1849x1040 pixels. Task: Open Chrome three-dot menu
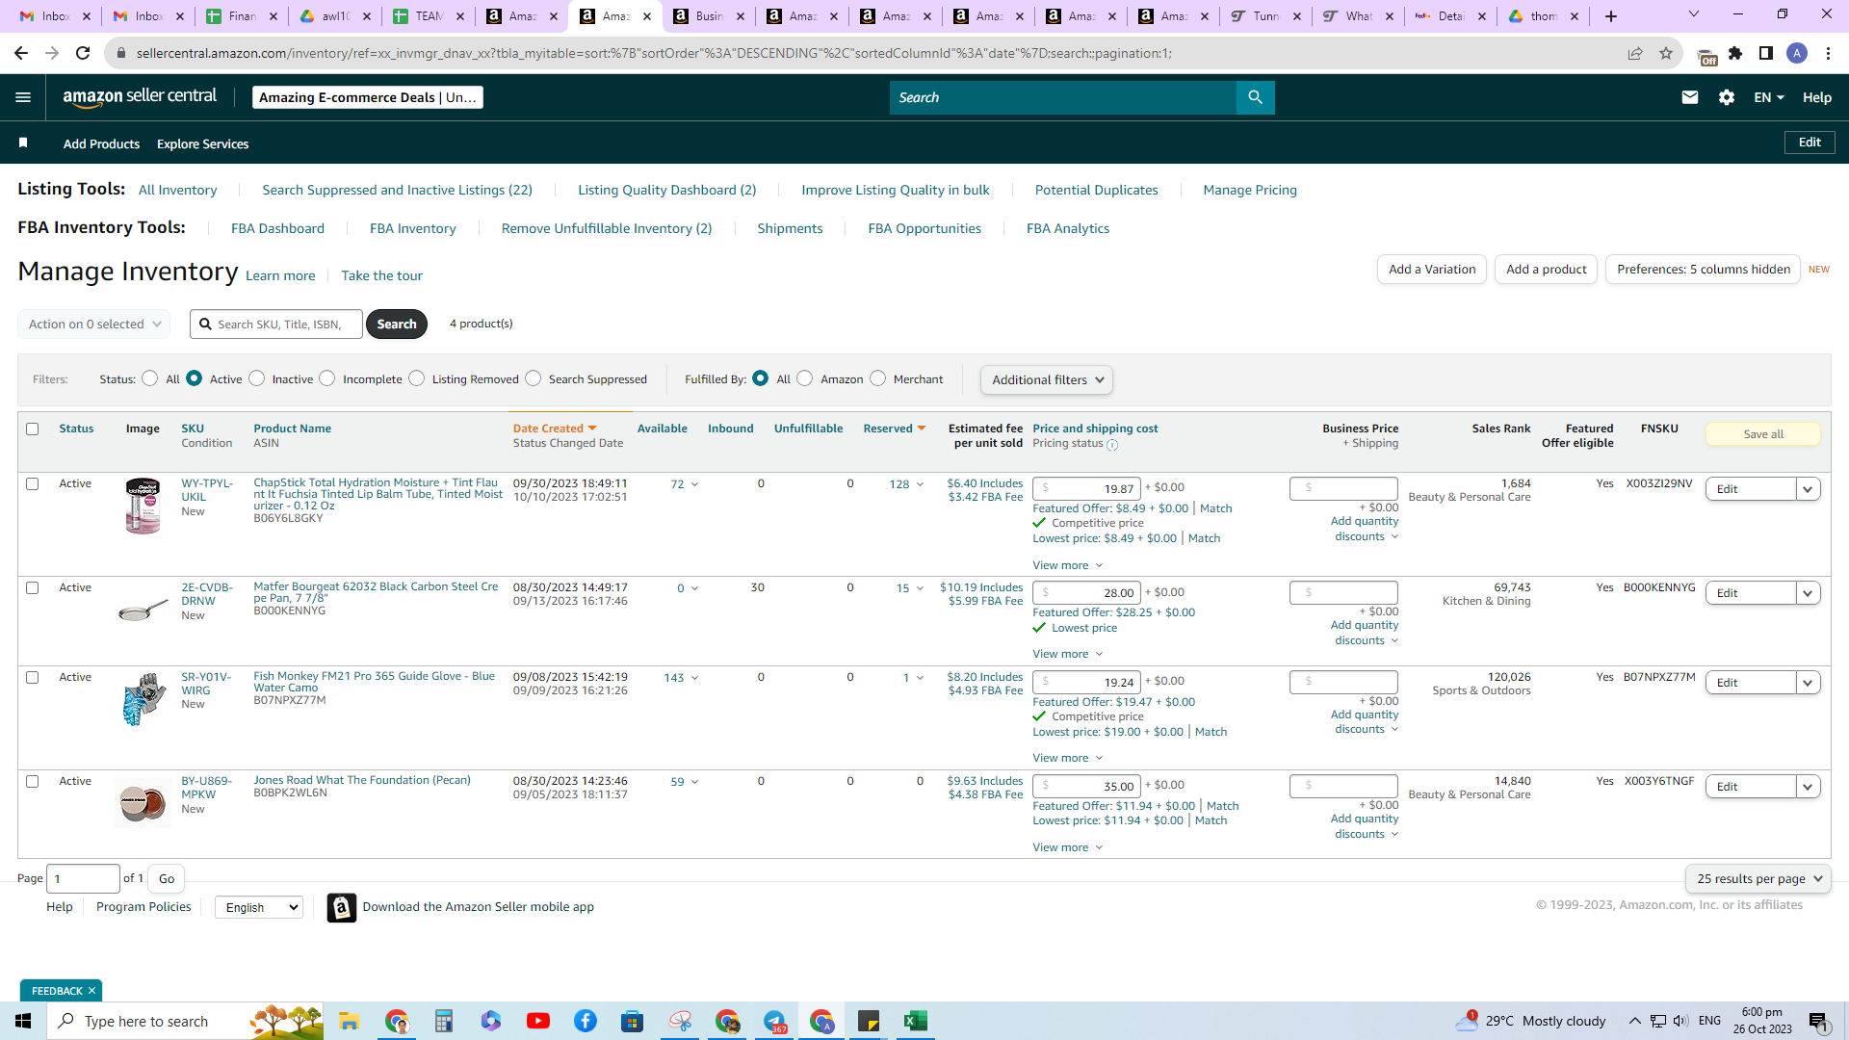1828,53
